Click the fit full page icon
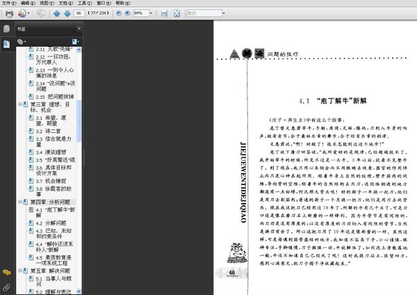417x295 pixels. 177,13
